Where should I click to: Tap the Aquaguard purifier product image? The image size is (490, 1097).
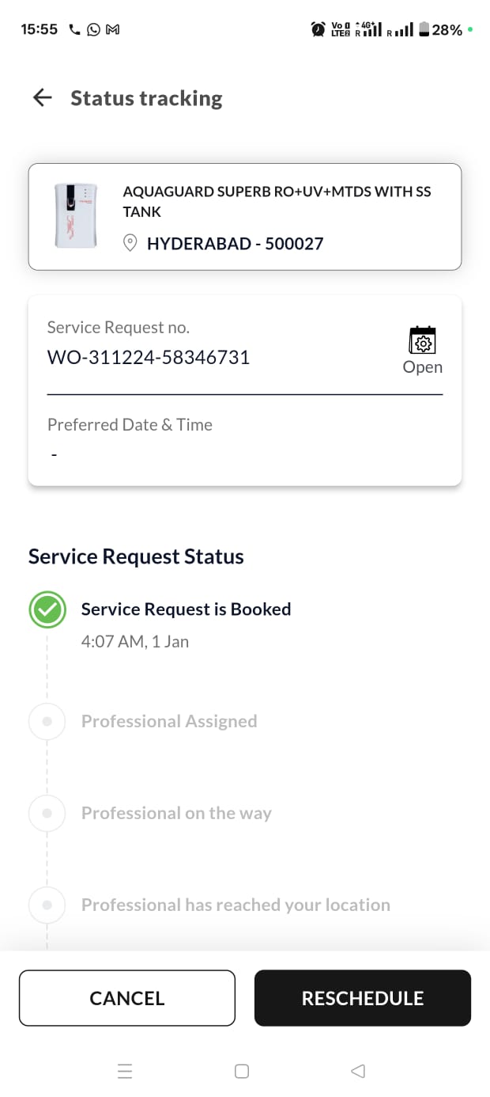76,215
